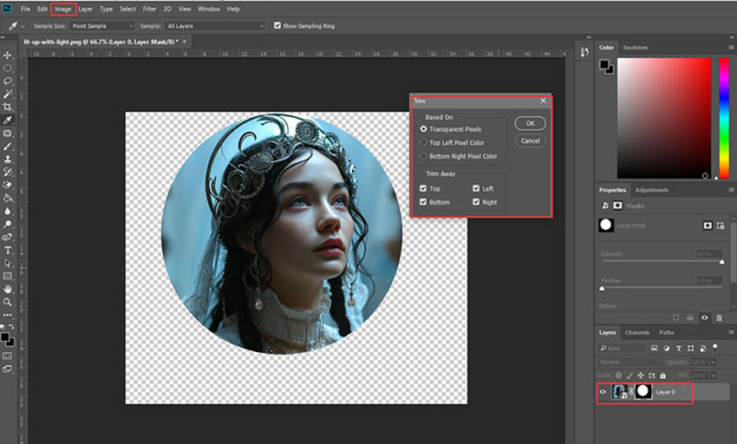Screen dimensions: 737x444
Task: Click the Change Screen Mode icon
Action: [8, 369]
